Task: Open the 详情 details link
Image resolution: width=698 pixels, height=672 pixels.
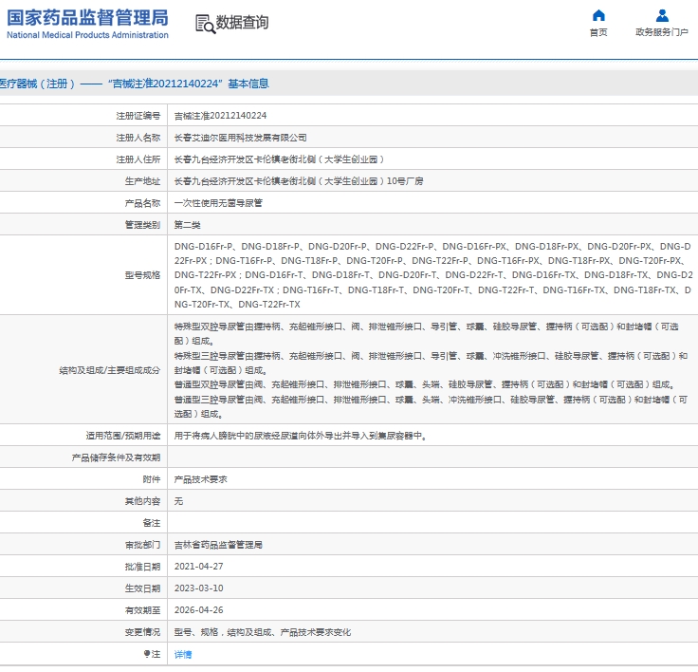Action: click(183, 654)
